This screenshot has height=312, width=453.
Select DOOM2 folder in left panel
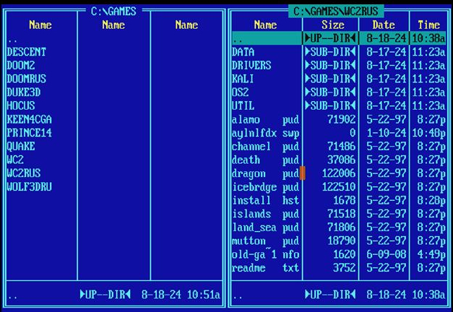(x=21, y=66)
